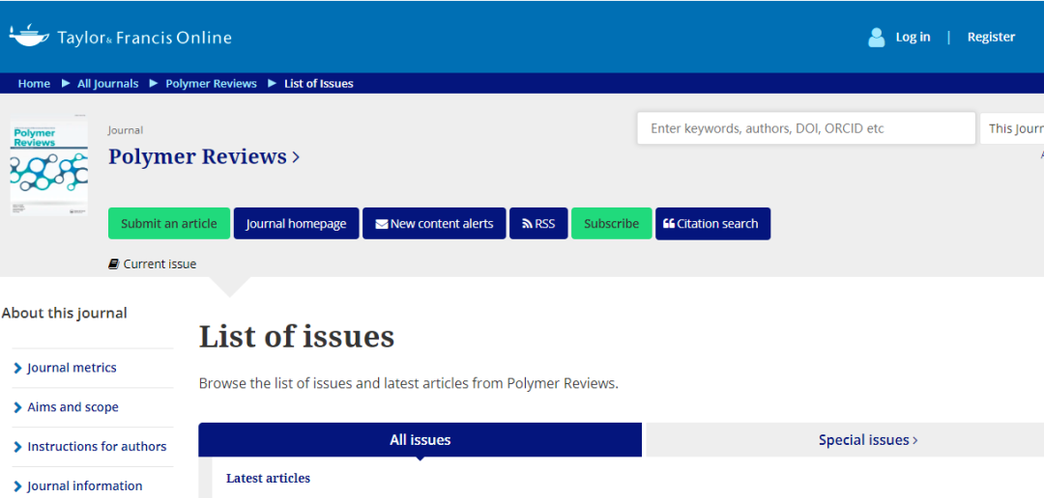
Task: Click the user profile icon beside Log in
Action: (877, 38)
